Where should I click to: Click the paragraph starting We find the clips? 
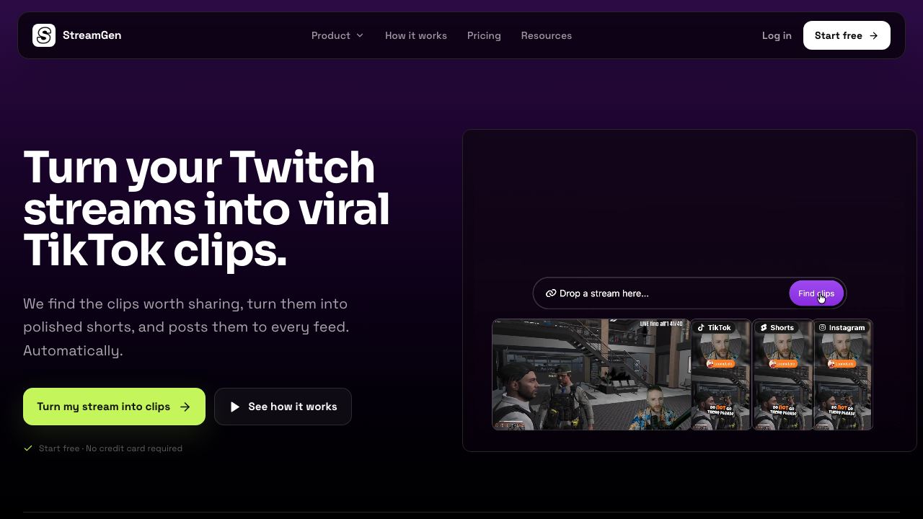[x=186, y=327]
